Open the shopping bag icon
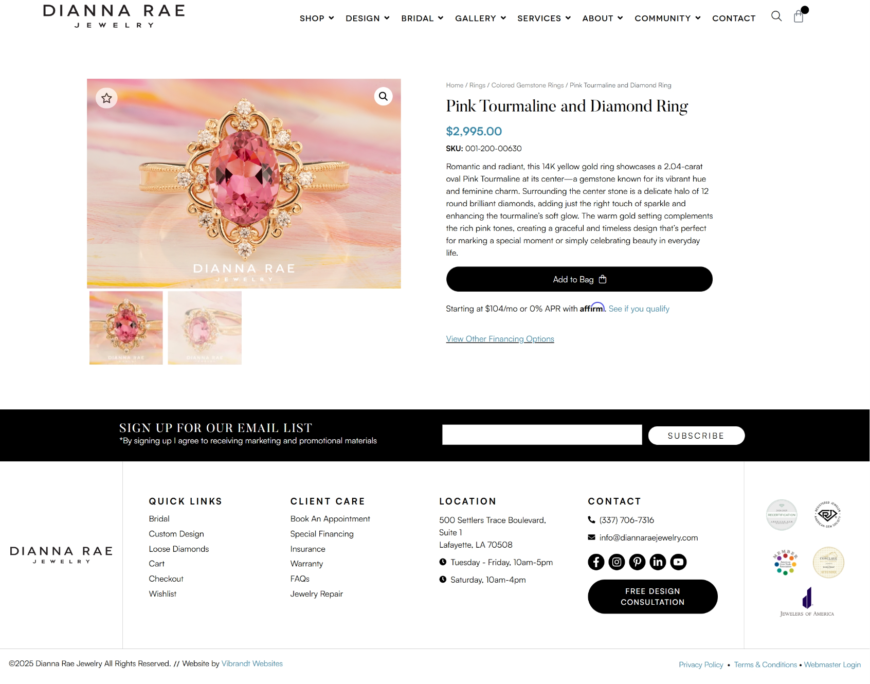870x684 pixels. click(x=799, y=16)
